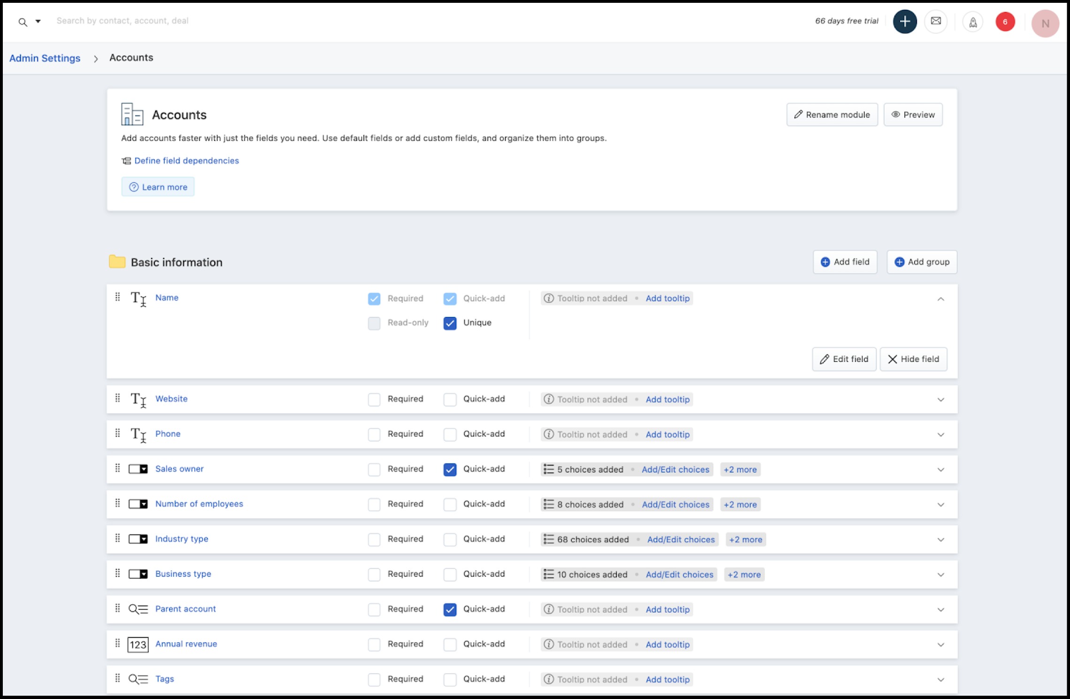Go to Admin Settings breadcrumb
The image size is (1070, 699).
(x=45, y=58)
